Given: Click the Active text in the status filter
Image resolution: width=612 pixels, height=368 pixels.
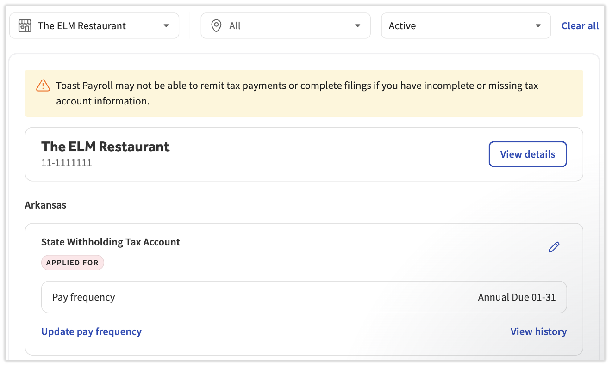Looking at the screenshot, I should click(402, 26).
